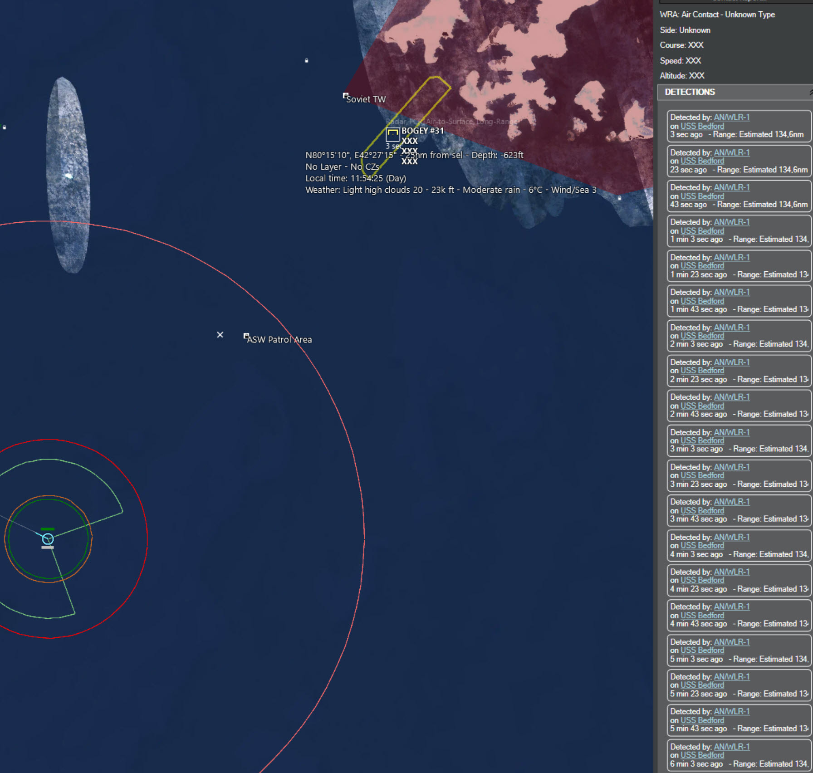Screen dimensions: 813x773
Task: Open AN/WLR-1 link in the 4 min 23 sec detection
Action: click(x=731, y=572)
